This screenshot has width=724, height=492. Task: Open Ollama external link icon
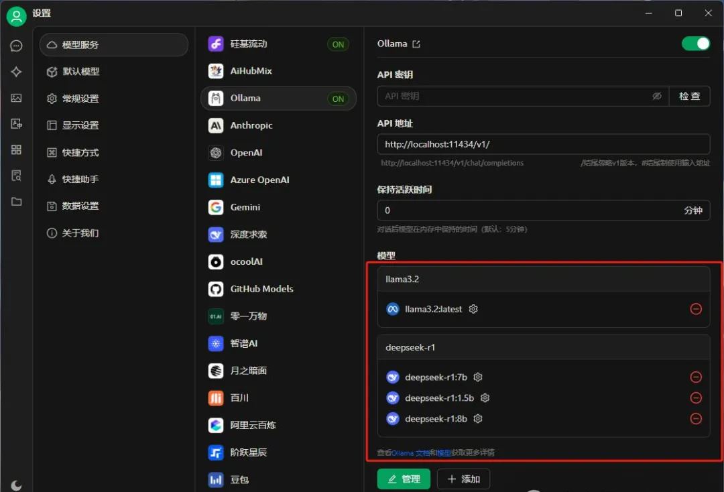(x=416, y=44)
